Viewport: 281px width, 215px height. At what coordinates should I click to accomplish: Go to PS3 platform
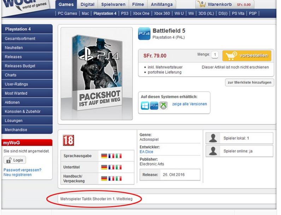click(125, 13)
